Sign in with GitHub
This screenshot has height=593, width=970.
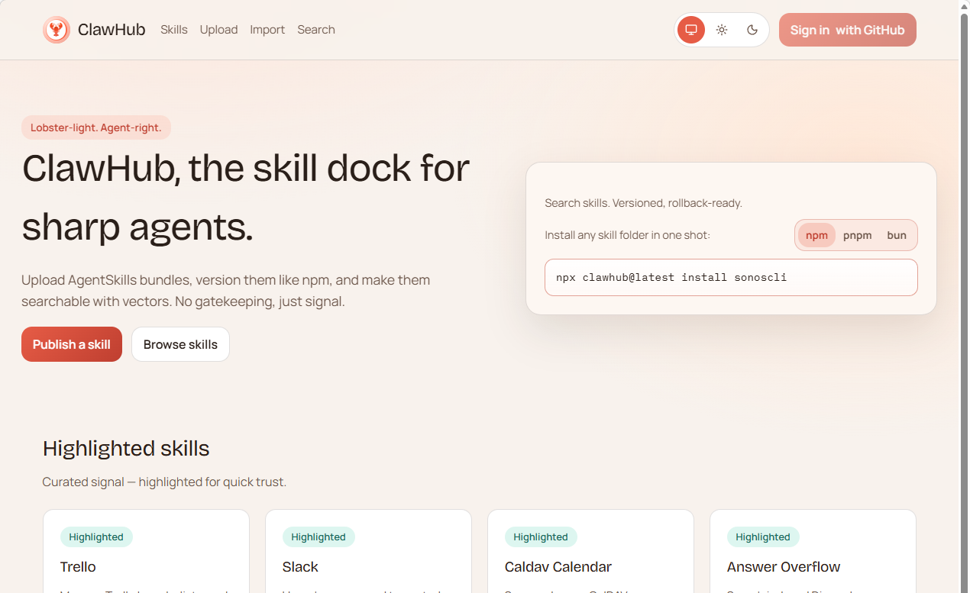click(847, 30)
